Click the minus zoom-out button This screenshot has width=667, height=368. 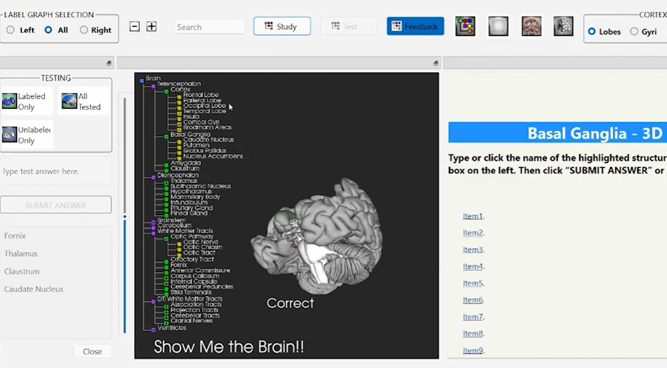[x=134, y=27]
